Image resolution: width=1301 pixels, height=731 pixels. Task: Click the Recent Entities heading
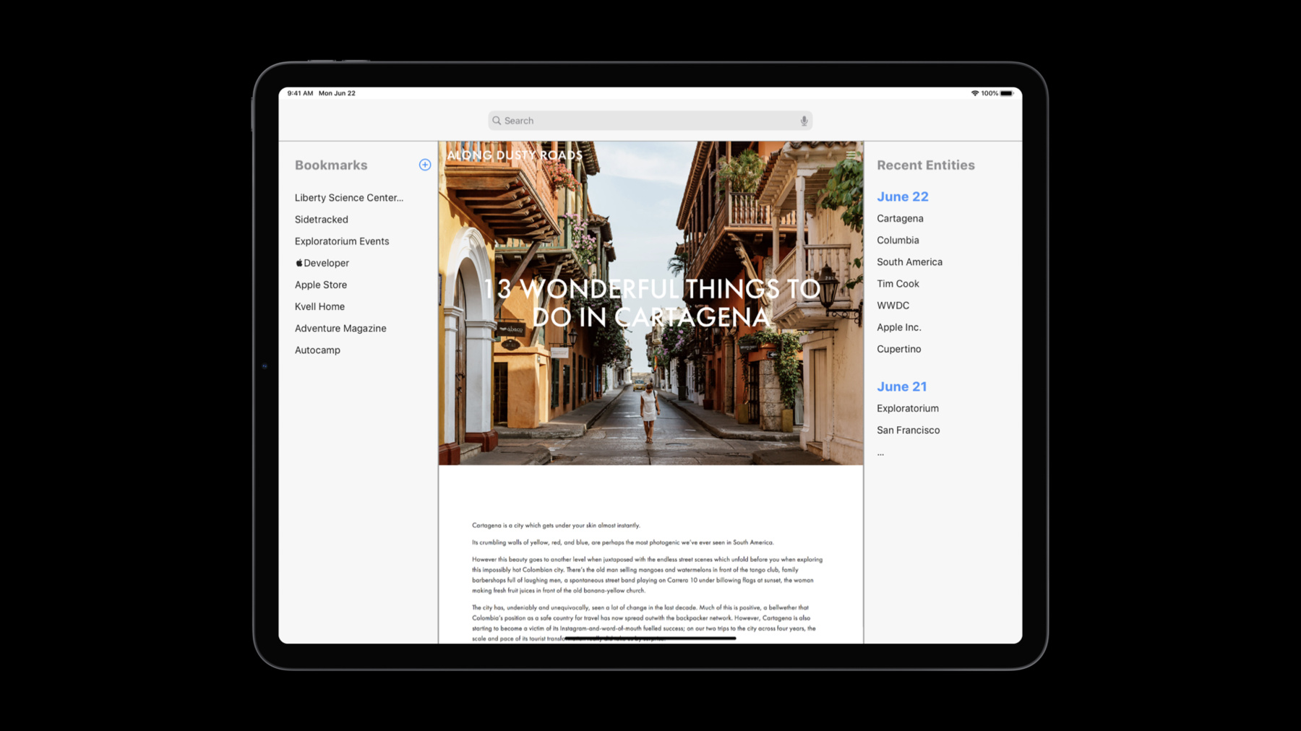point(925,165)
